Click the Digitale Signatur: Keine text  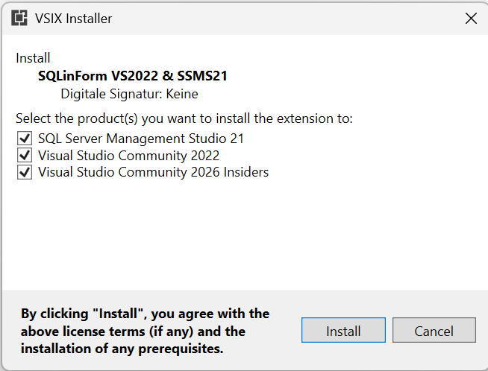(x=129, y=94)
